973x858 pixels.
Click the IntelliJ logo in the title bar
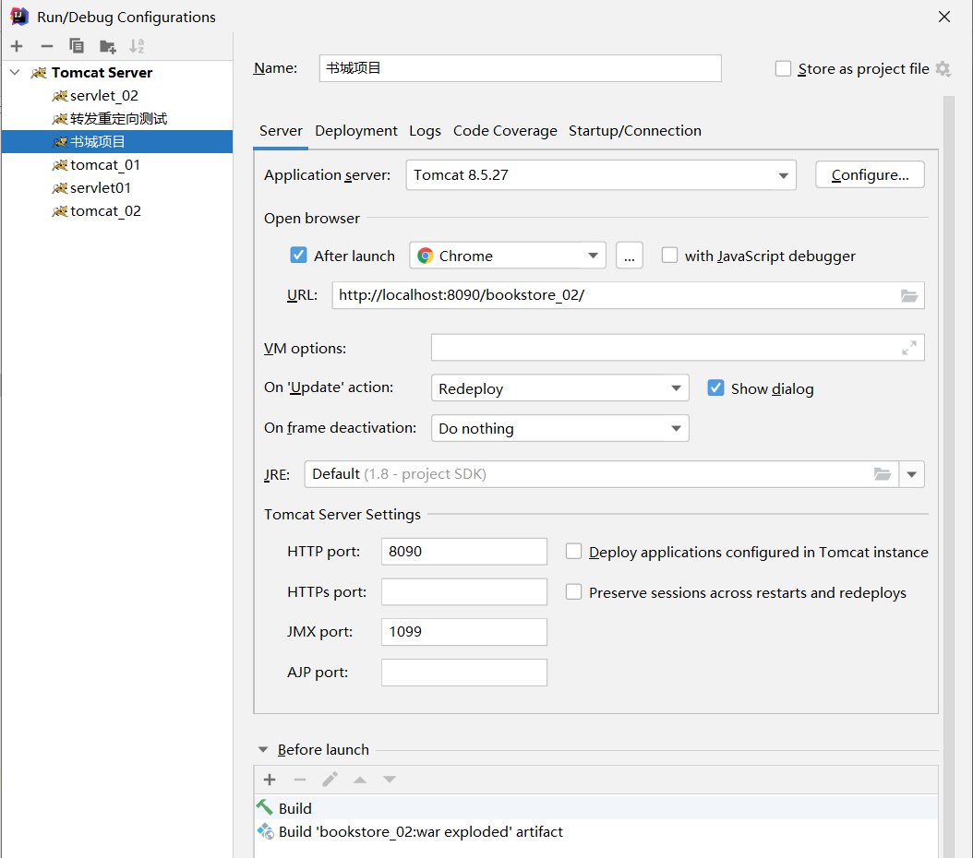coord(19,16)
